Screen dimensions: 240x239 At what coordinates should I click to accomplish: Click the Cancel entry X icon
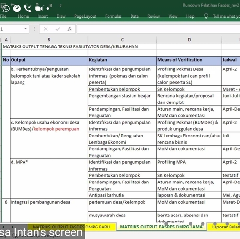click(x=46, y=29)
